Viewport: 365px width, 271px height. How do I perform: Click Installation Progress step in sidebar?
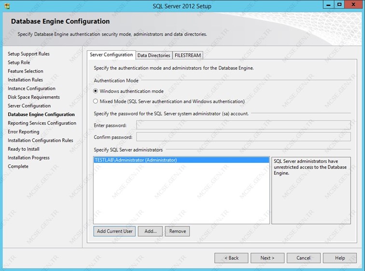(x=28, y=157)
